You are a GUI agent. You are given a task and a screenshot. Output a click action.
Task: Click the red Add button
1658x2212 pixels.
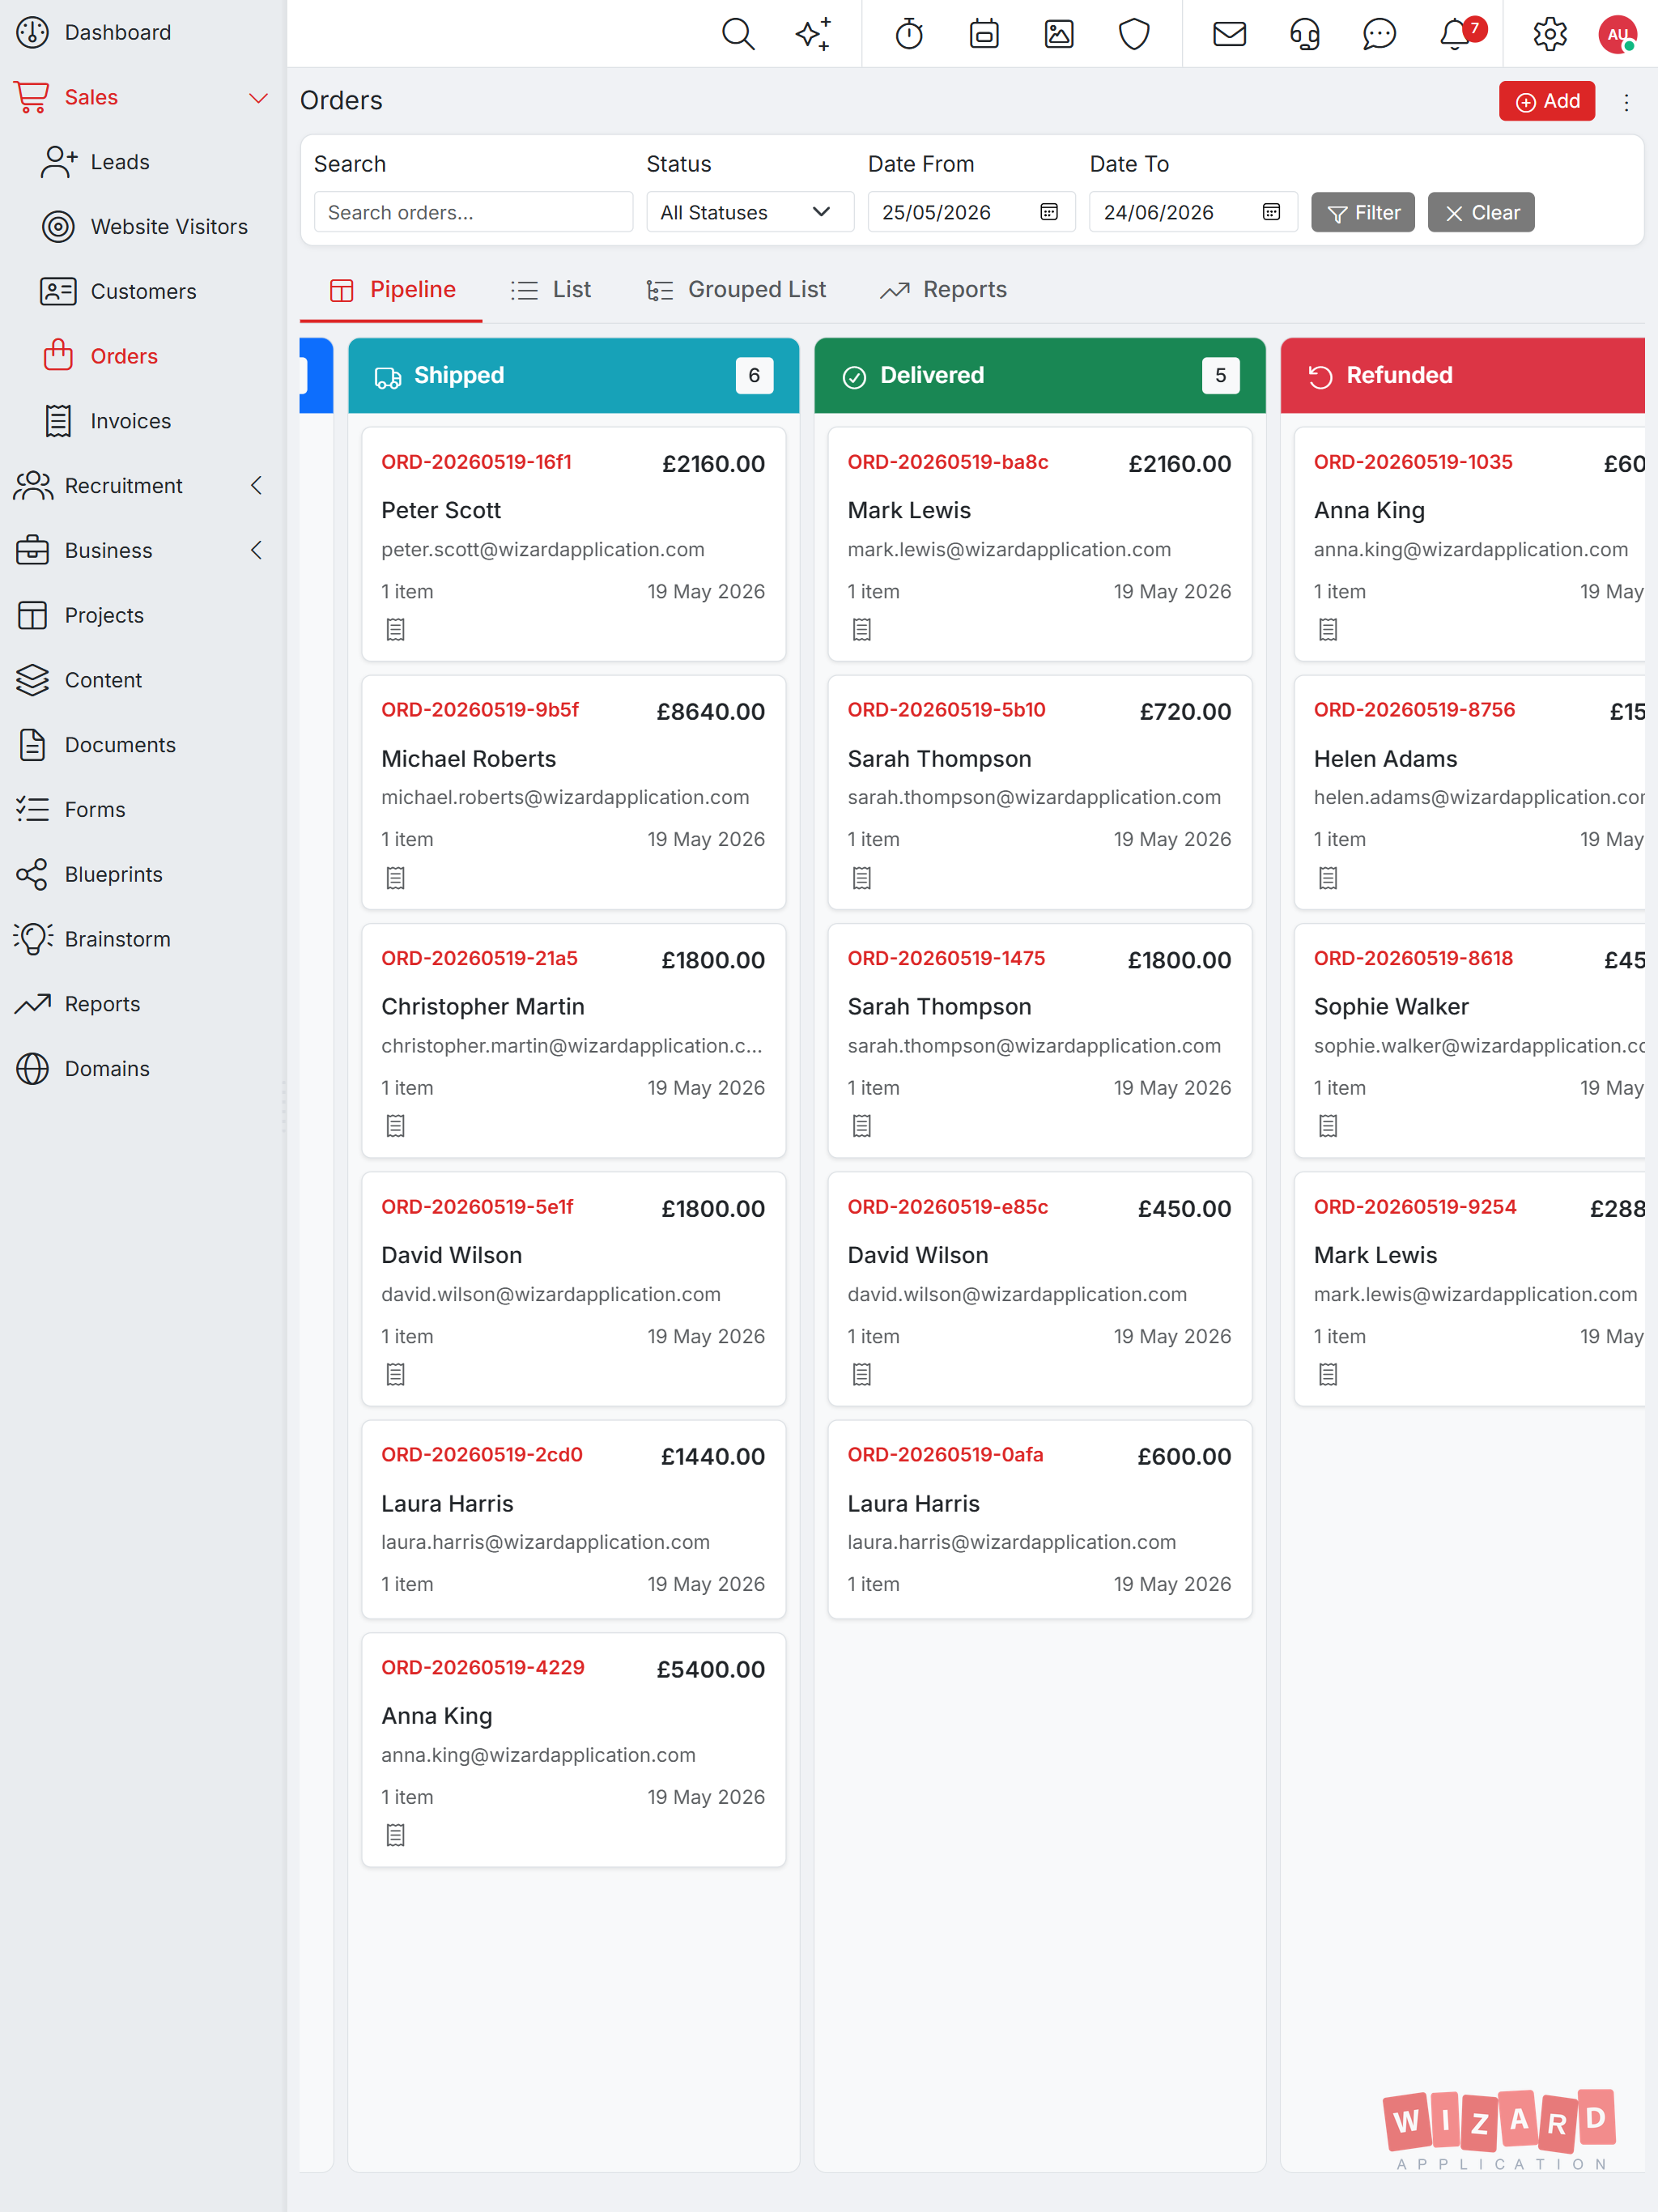pos(1546,101)
